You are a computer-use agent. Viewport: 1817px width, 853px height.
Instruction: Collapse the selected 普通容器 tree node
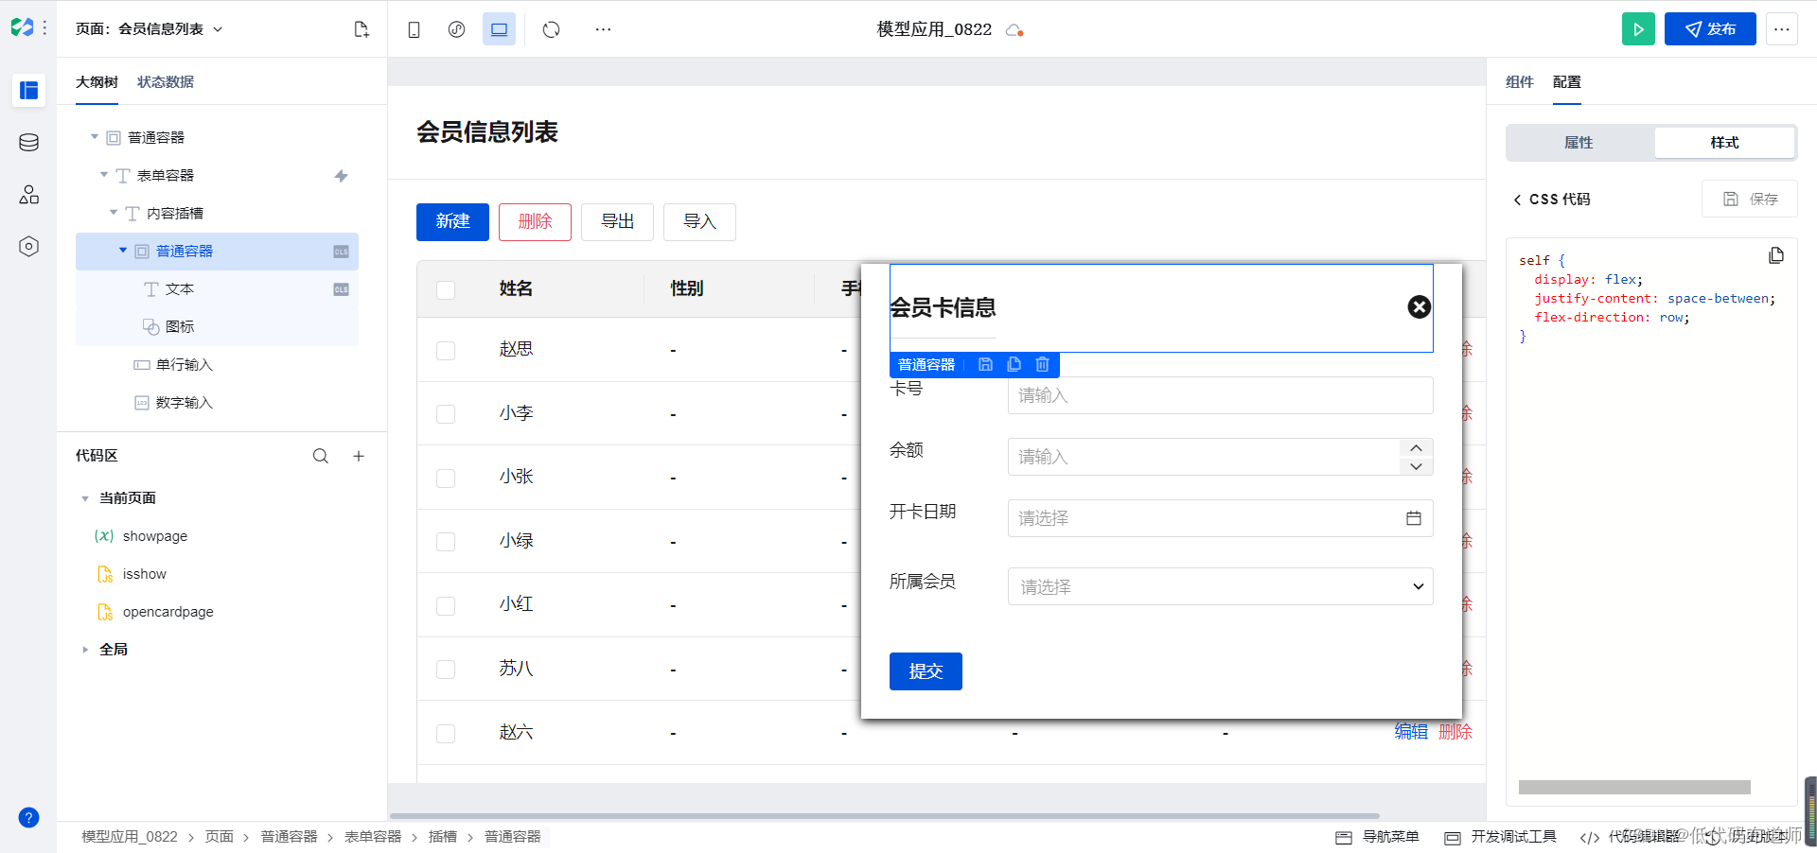click(x=123, y=251)
